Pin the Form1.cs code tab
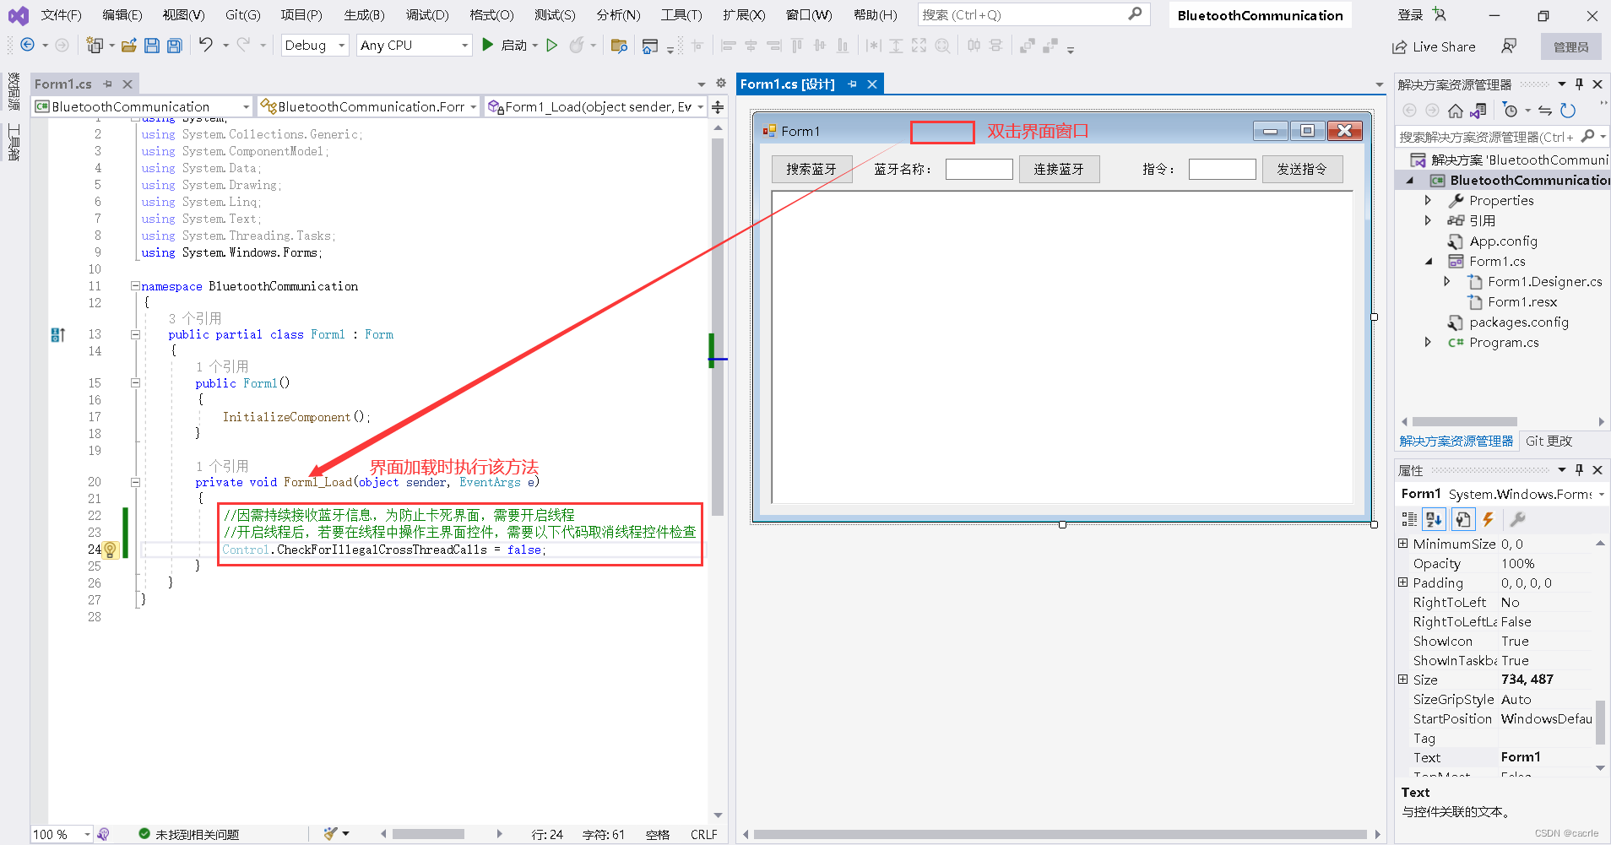Screen dimensions: 1611x845 (x=107, y=84)
